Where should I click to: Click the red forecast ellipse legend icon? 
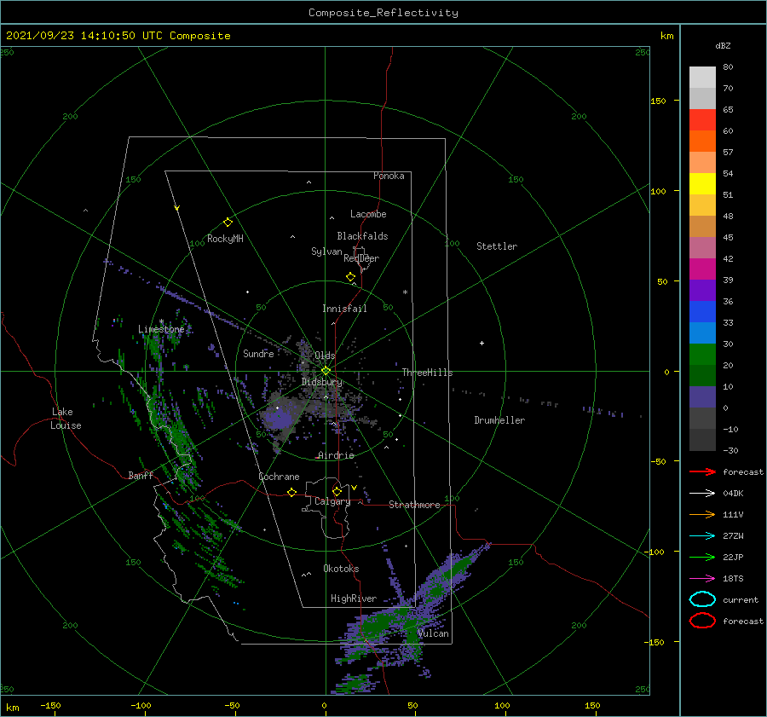702,621
